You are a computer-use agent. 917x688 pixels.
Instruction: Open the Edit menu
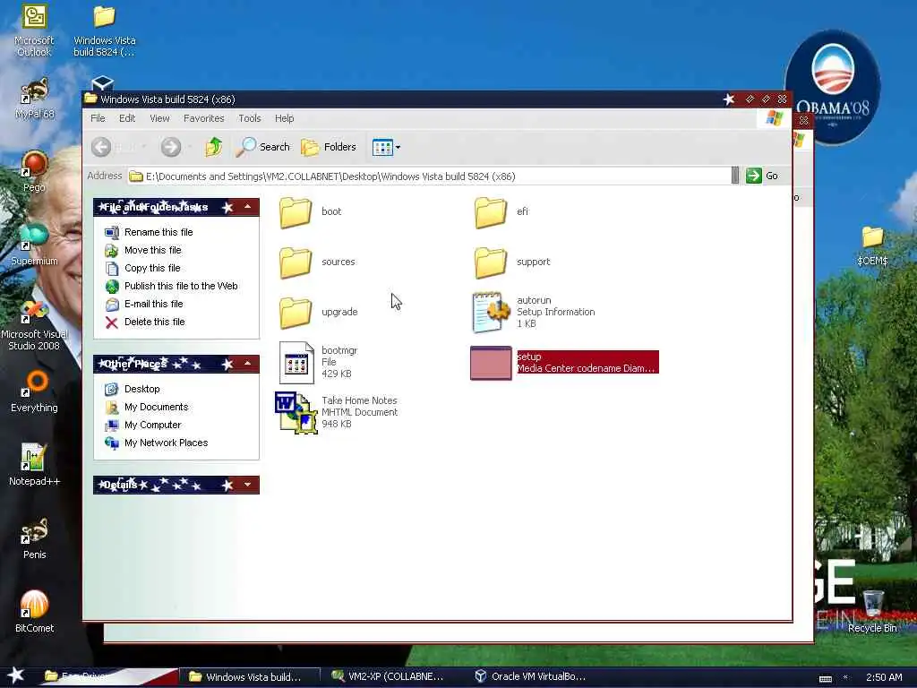point(127,118)
